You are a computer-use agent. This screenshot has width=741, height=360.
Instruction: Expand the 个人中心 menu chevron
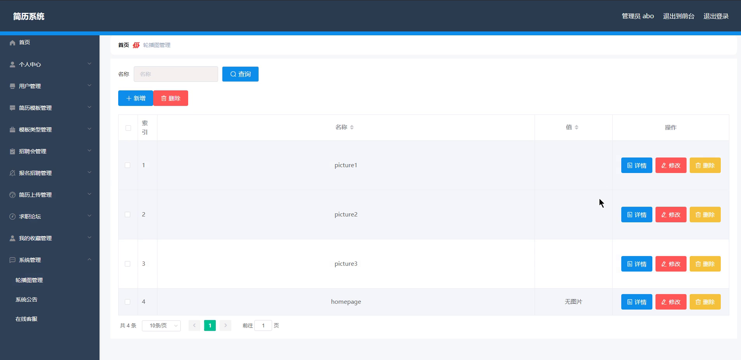[x=89, y=64]
